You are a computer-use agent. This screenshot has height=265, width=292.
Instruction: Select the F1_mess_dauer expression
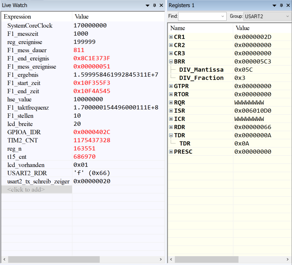27,50
